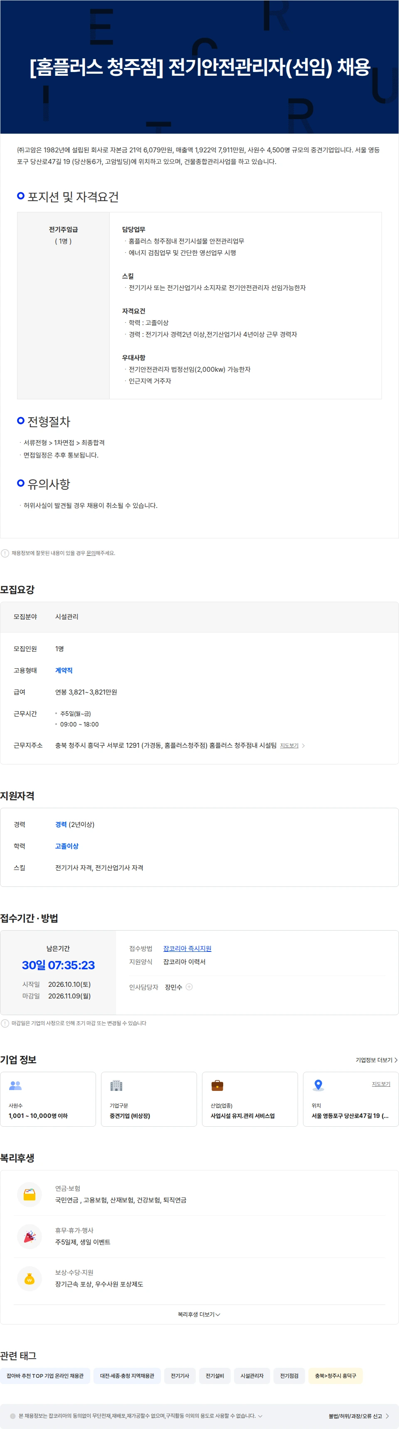Image resolution: width=399 pixels, height=1429 pixels.
Task: Click 1,001 ~ 10,000명 이하 employee count
Action: click(x=38, y=1115)
